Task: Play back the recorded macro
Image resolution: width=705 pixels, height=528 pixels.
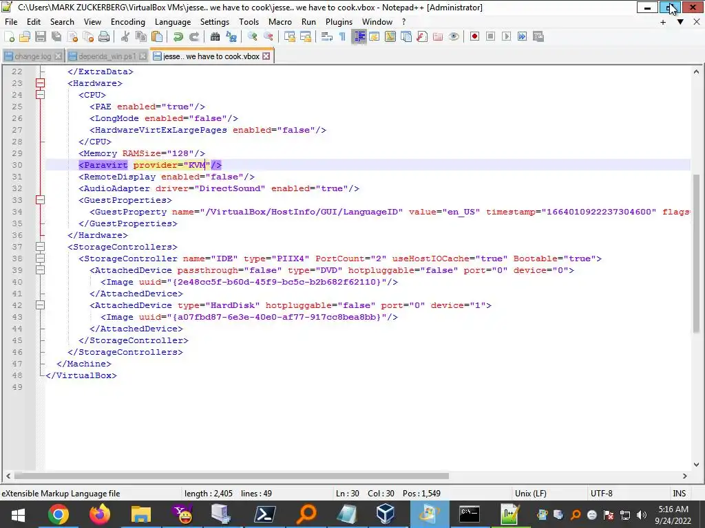Action: click(x=506, y=37)
